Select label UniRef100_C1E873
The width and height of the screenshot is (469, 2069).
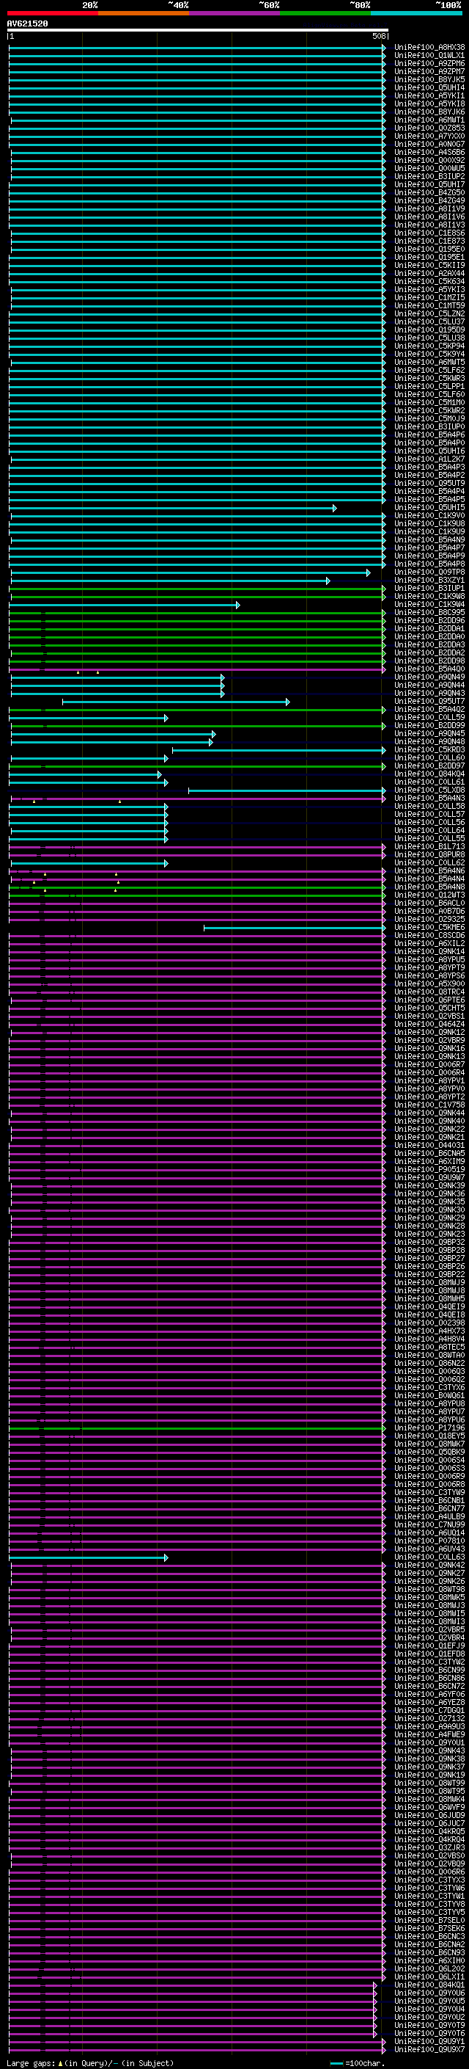429,241
